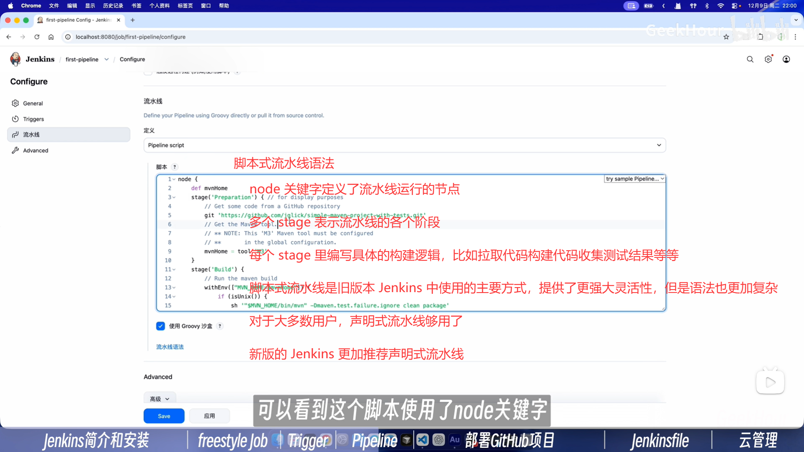Collapse code fold arrow on line 3

coord(174,198)
